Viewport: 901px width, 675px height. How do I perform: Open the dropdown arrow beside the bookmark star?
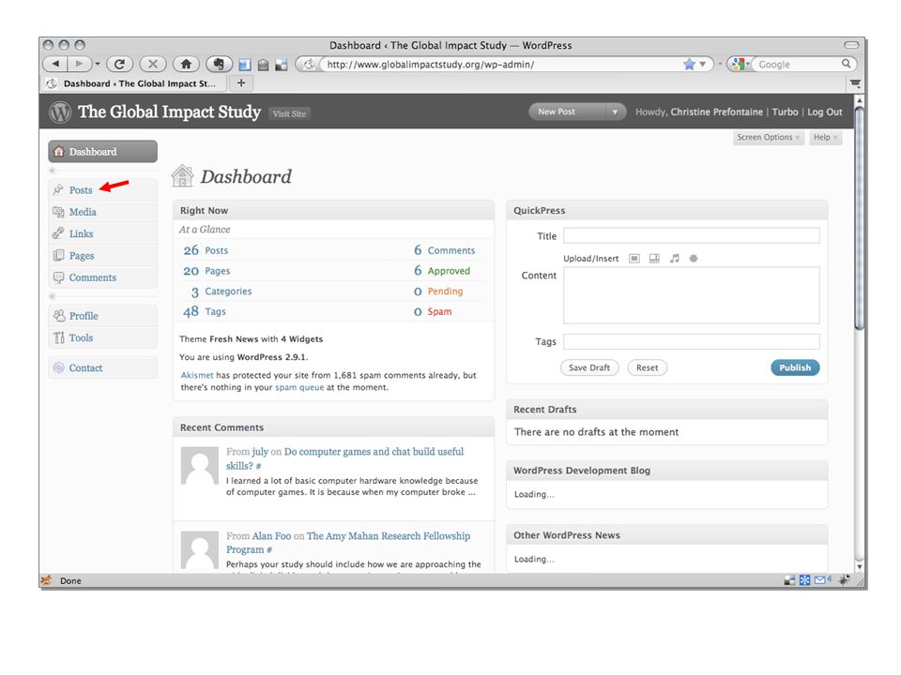tap(702, 65)
